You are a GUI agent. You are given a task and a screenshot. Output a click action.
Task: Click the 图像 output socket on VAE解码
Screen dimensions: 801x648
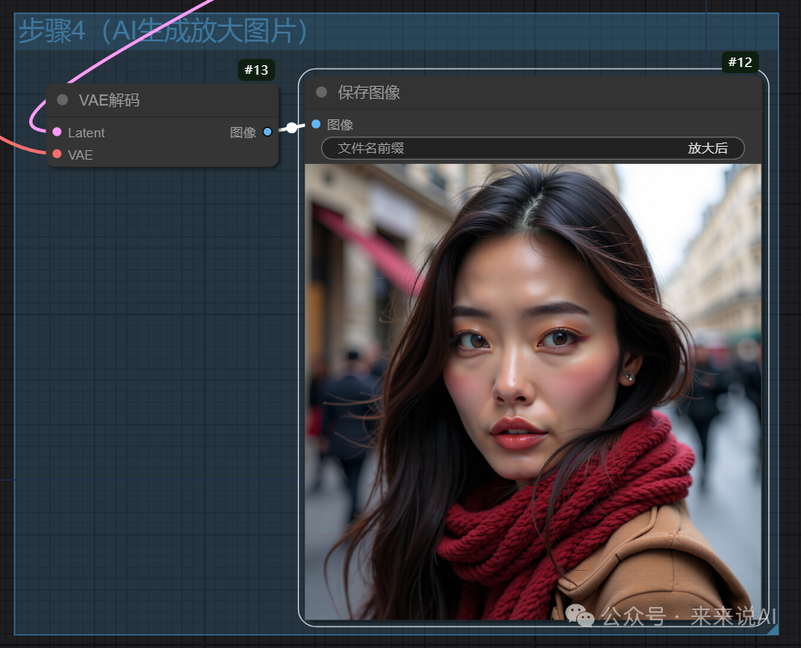(x=267, y=131)
